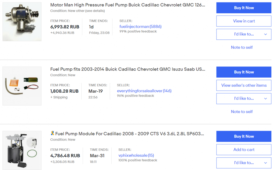Buy the Cadillac CTS fuel pump module now
Screen dimensions: 273x170
[244, 136]
